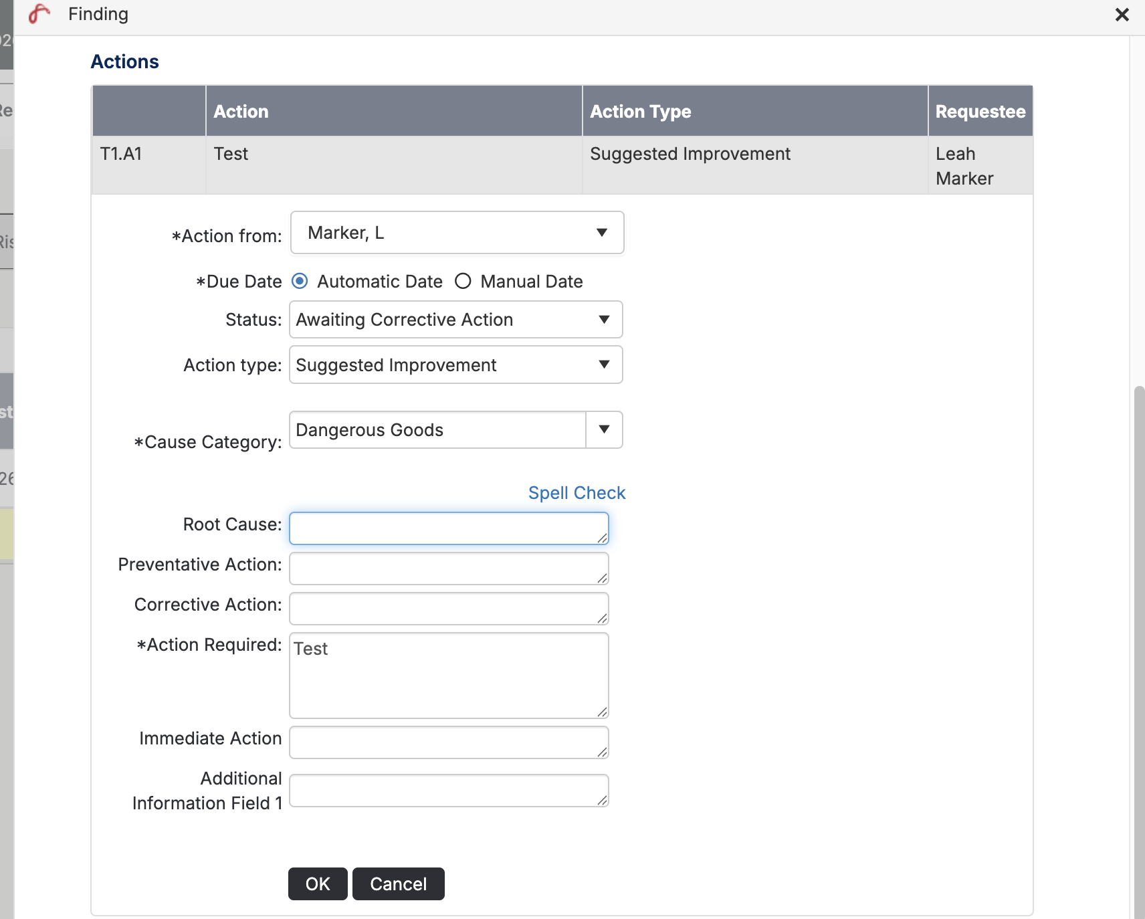Viewport: 1145px width, 919px height.
Task: Click the Spell Check link
Action: point(577,493)
